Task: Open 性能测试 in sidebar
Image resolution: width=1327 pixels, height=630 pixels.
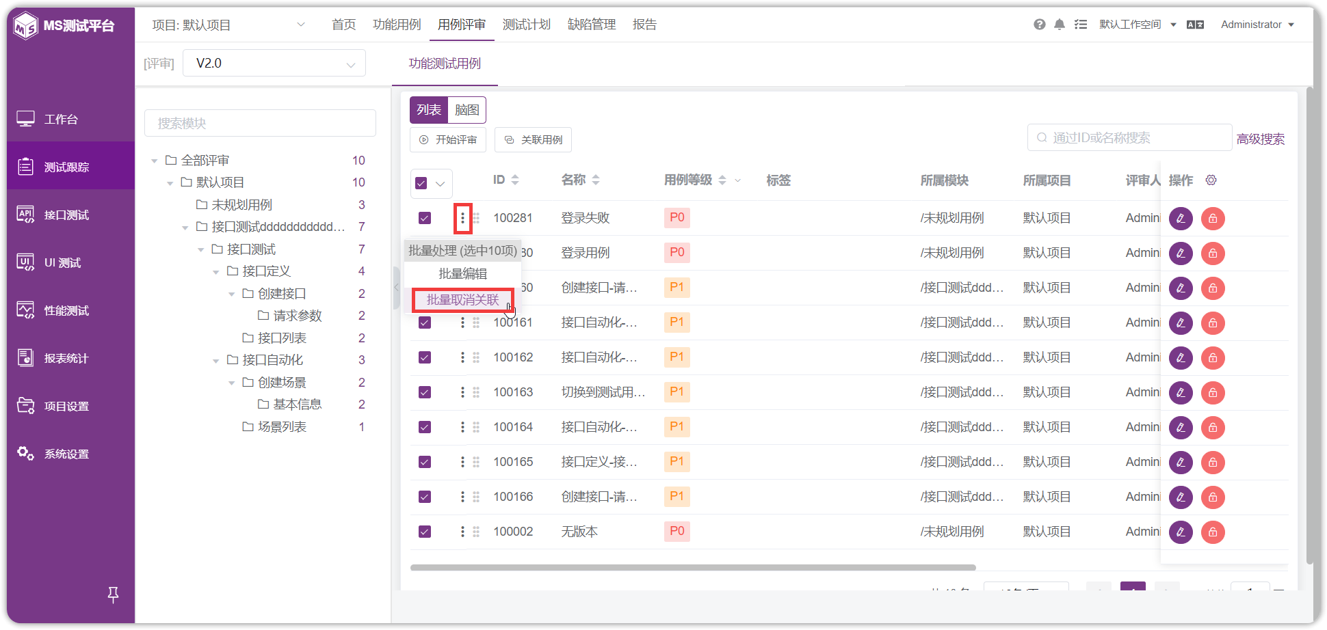Action: point(71,311)
